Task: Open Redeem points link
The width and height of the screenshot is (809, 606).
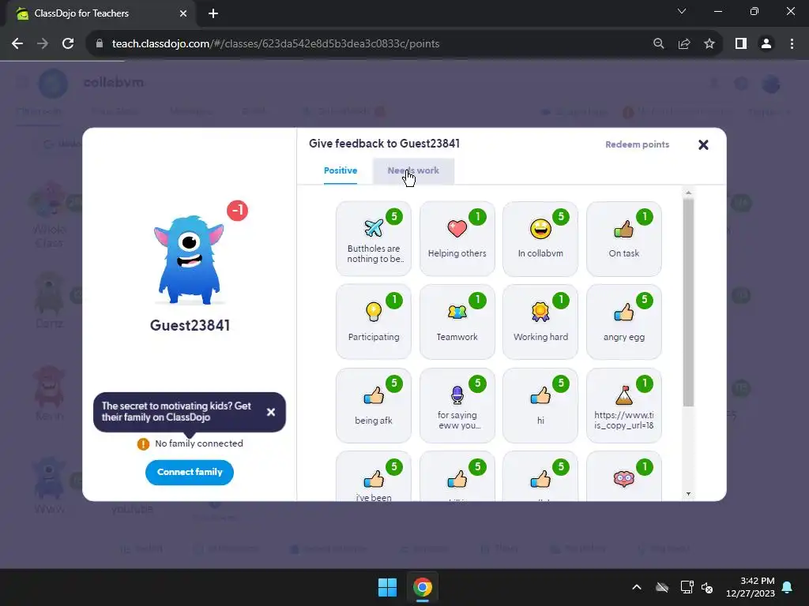Action: pos(638,145)
